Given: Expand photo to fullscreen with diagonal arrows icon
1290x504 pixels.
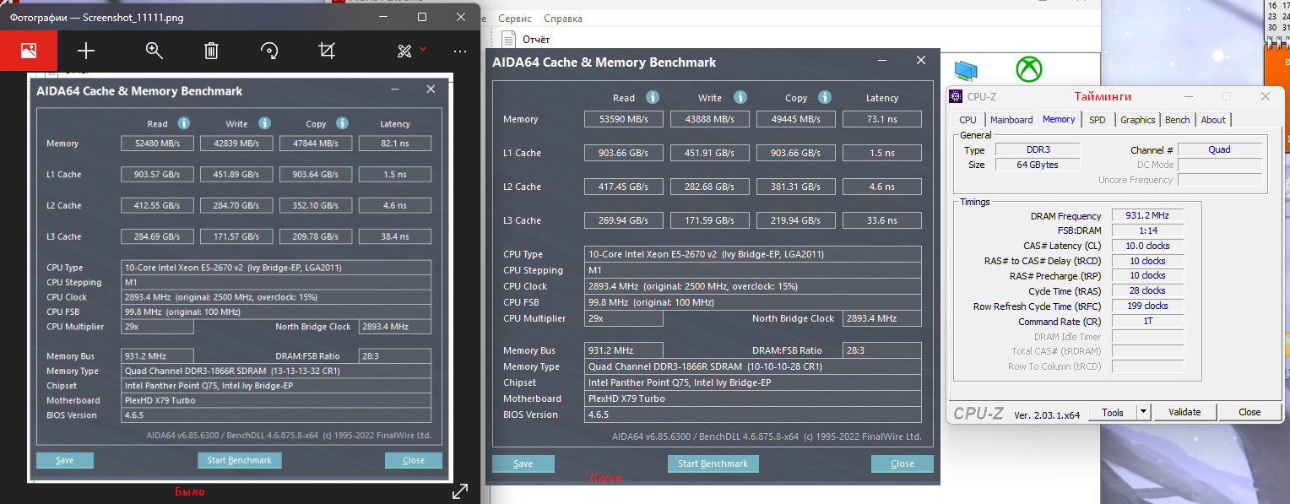Looking at the screenshot, I should (x=460, y=490).
